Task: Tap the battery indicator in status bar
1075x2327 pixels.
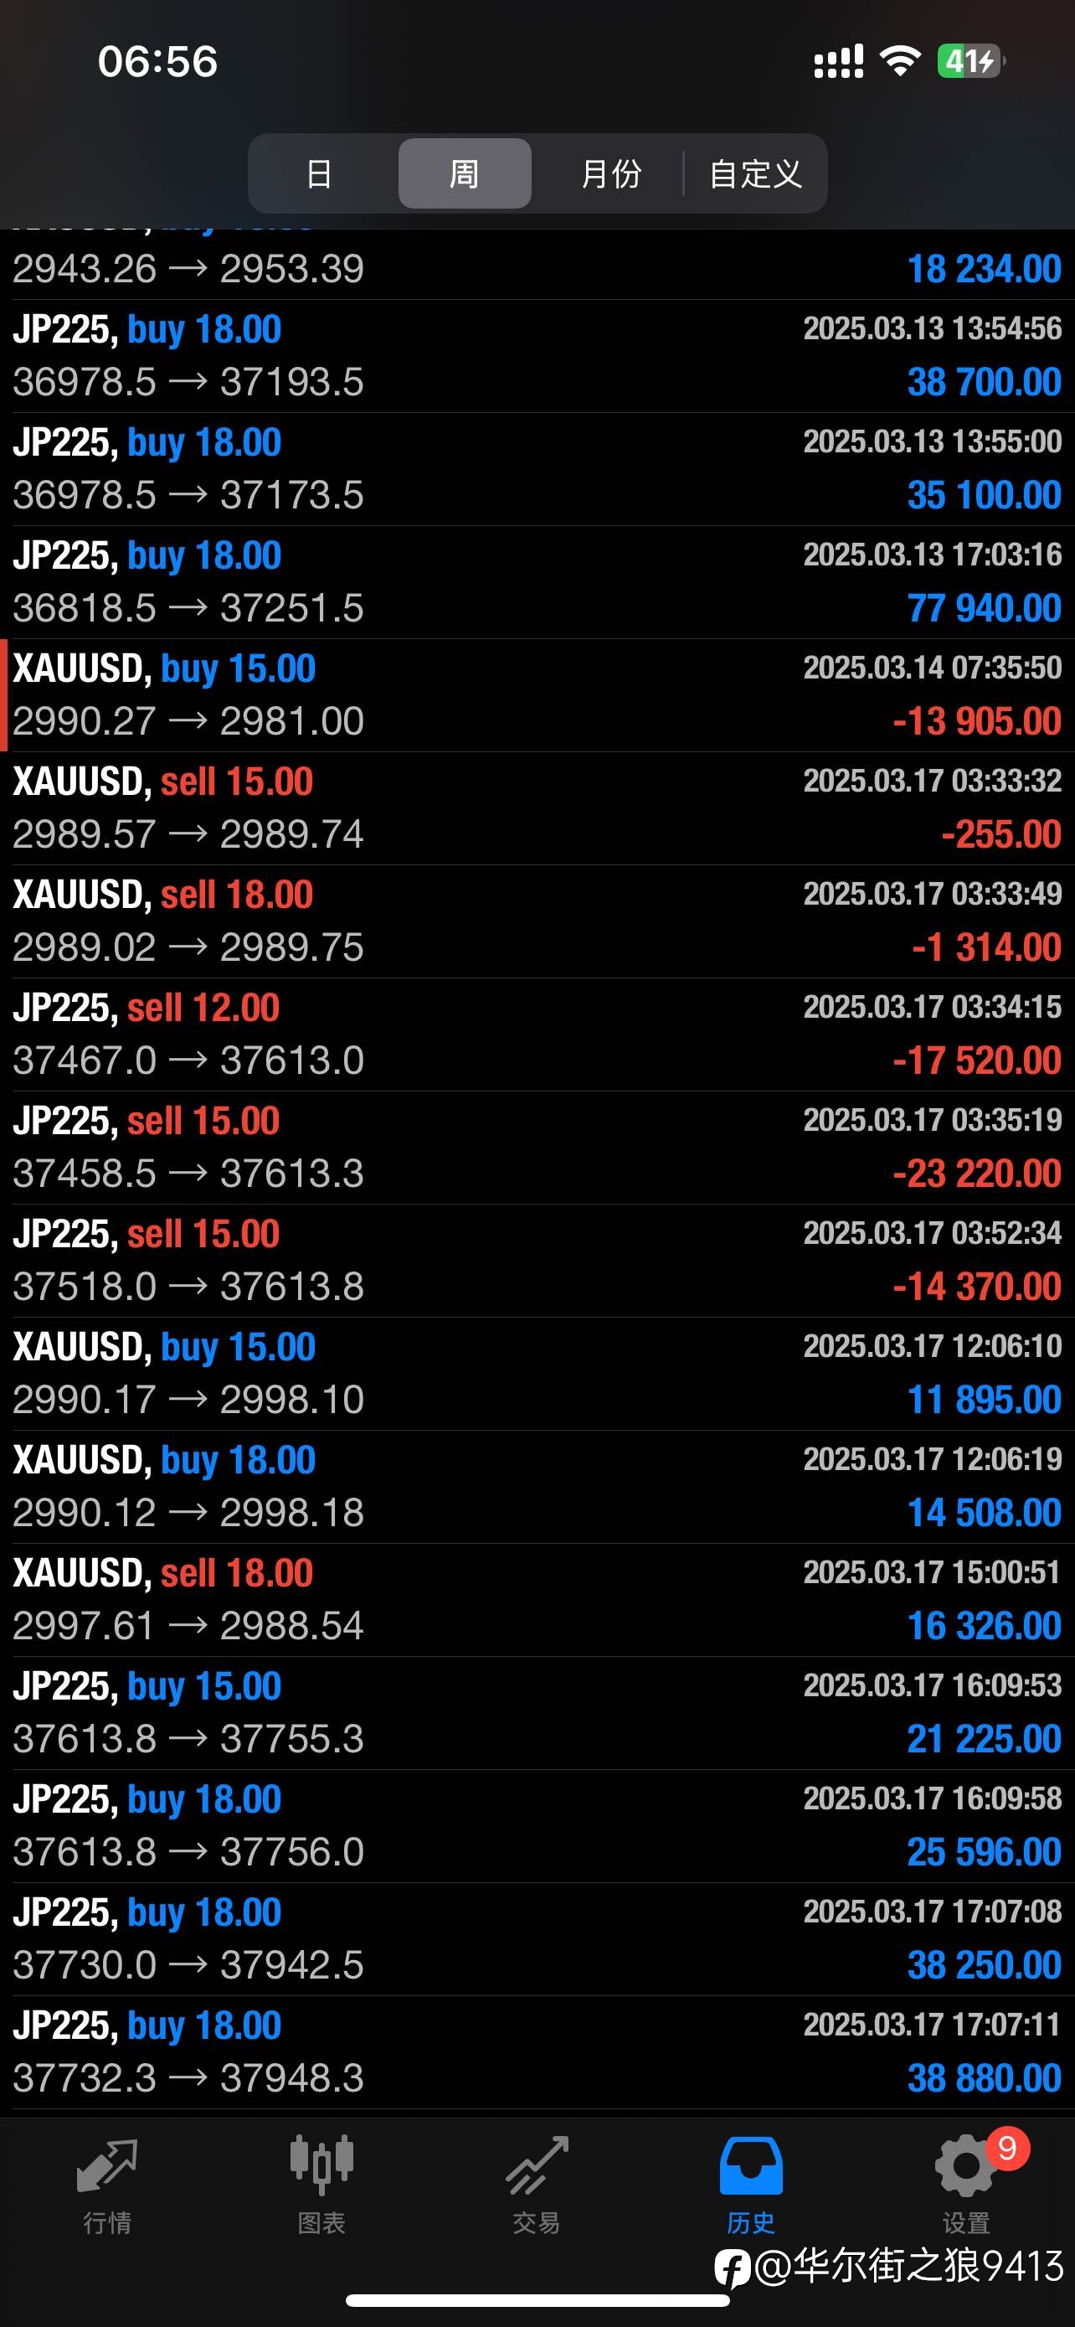Action: (970, 61)
